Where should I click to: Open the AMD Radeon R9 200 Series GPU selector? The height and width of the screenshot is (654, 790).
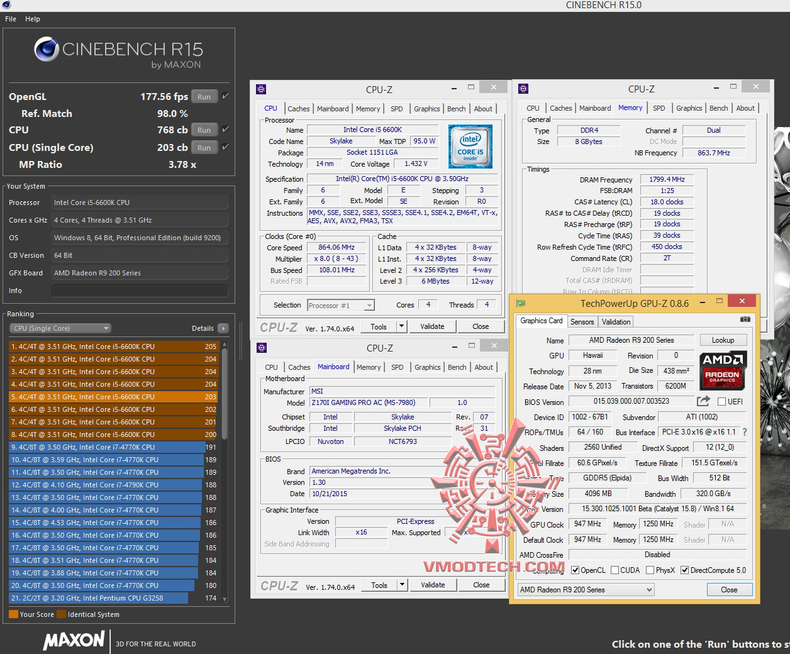tap(586, 590)
